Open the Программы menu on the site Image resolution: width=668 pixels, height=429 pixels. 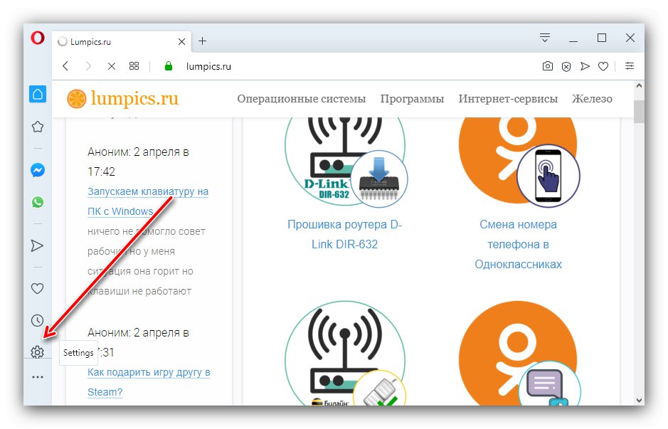tap(413, 99)
